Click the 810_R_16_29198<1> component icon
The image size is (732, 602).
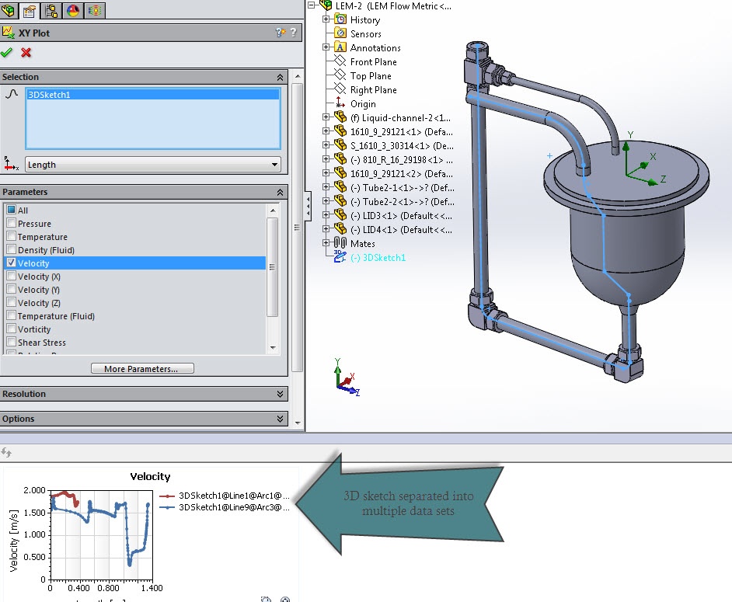click(x=340, y=159)
